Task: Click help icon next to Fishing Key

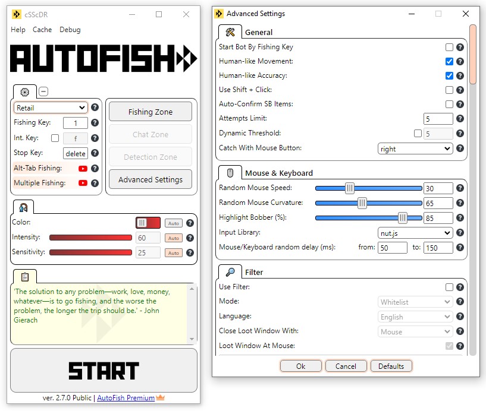Action: tap(95, 122)
